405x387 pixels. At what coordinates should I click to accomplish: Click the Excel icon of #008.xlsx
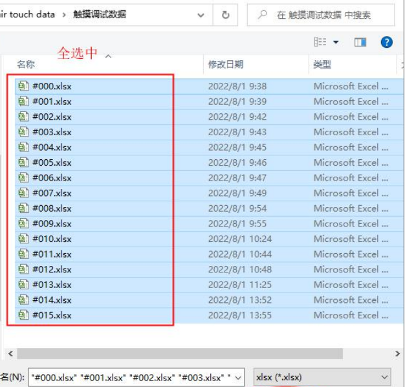23,208
